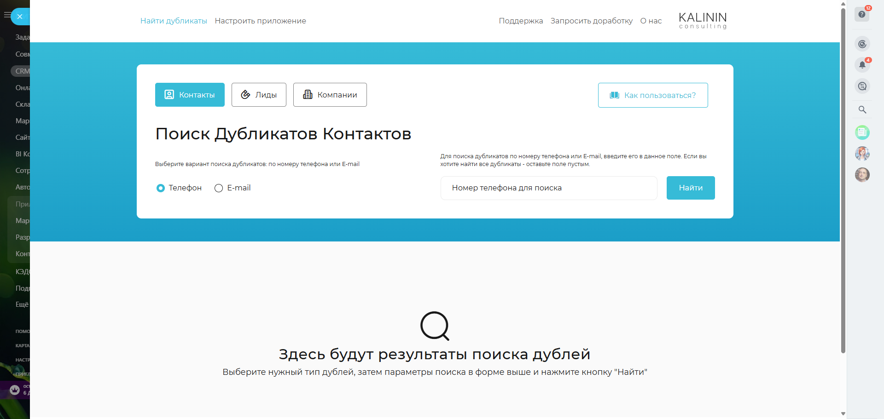Open the green notes icon in right panel
Screen dimensions: 884x419
pos(862,132)
